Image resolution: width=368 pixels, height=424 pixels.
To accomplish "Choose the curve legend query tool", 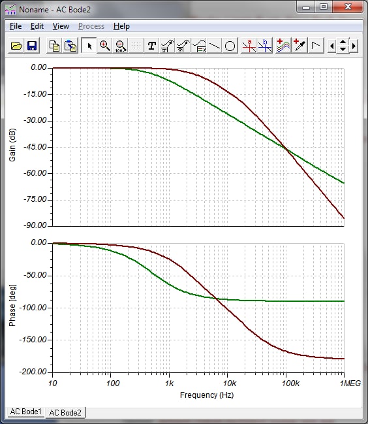I will (183, 46).
